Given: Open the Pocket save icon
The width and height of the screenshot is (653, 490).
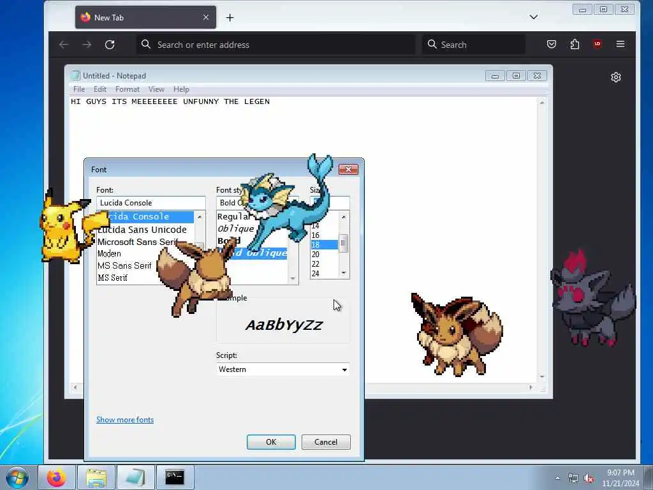Looking at the screenshot, I should click(x=552, y=44).
